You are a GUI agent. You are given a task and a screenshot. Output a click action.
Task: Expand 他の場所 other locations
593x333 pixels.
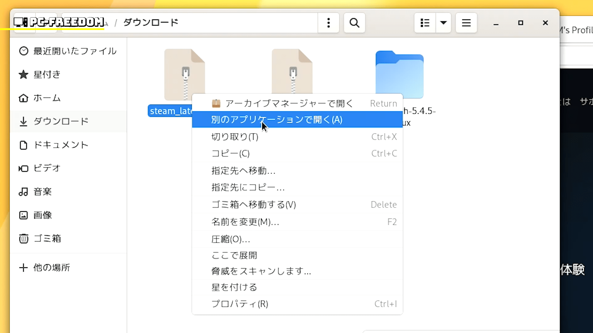click(x=51, y=267)
